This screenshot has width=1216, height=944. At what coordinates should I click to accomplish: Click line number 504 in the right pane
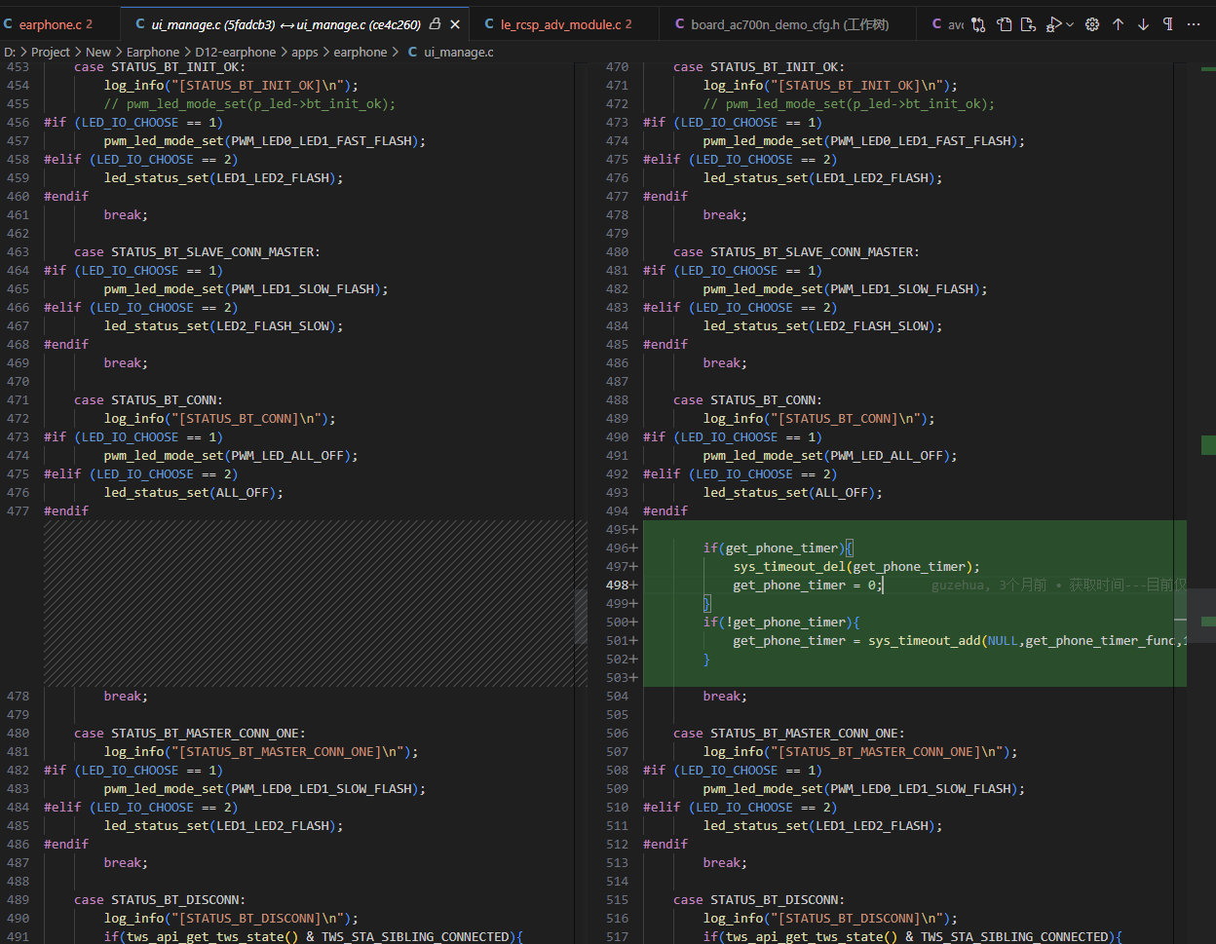[x=617, y=697]
